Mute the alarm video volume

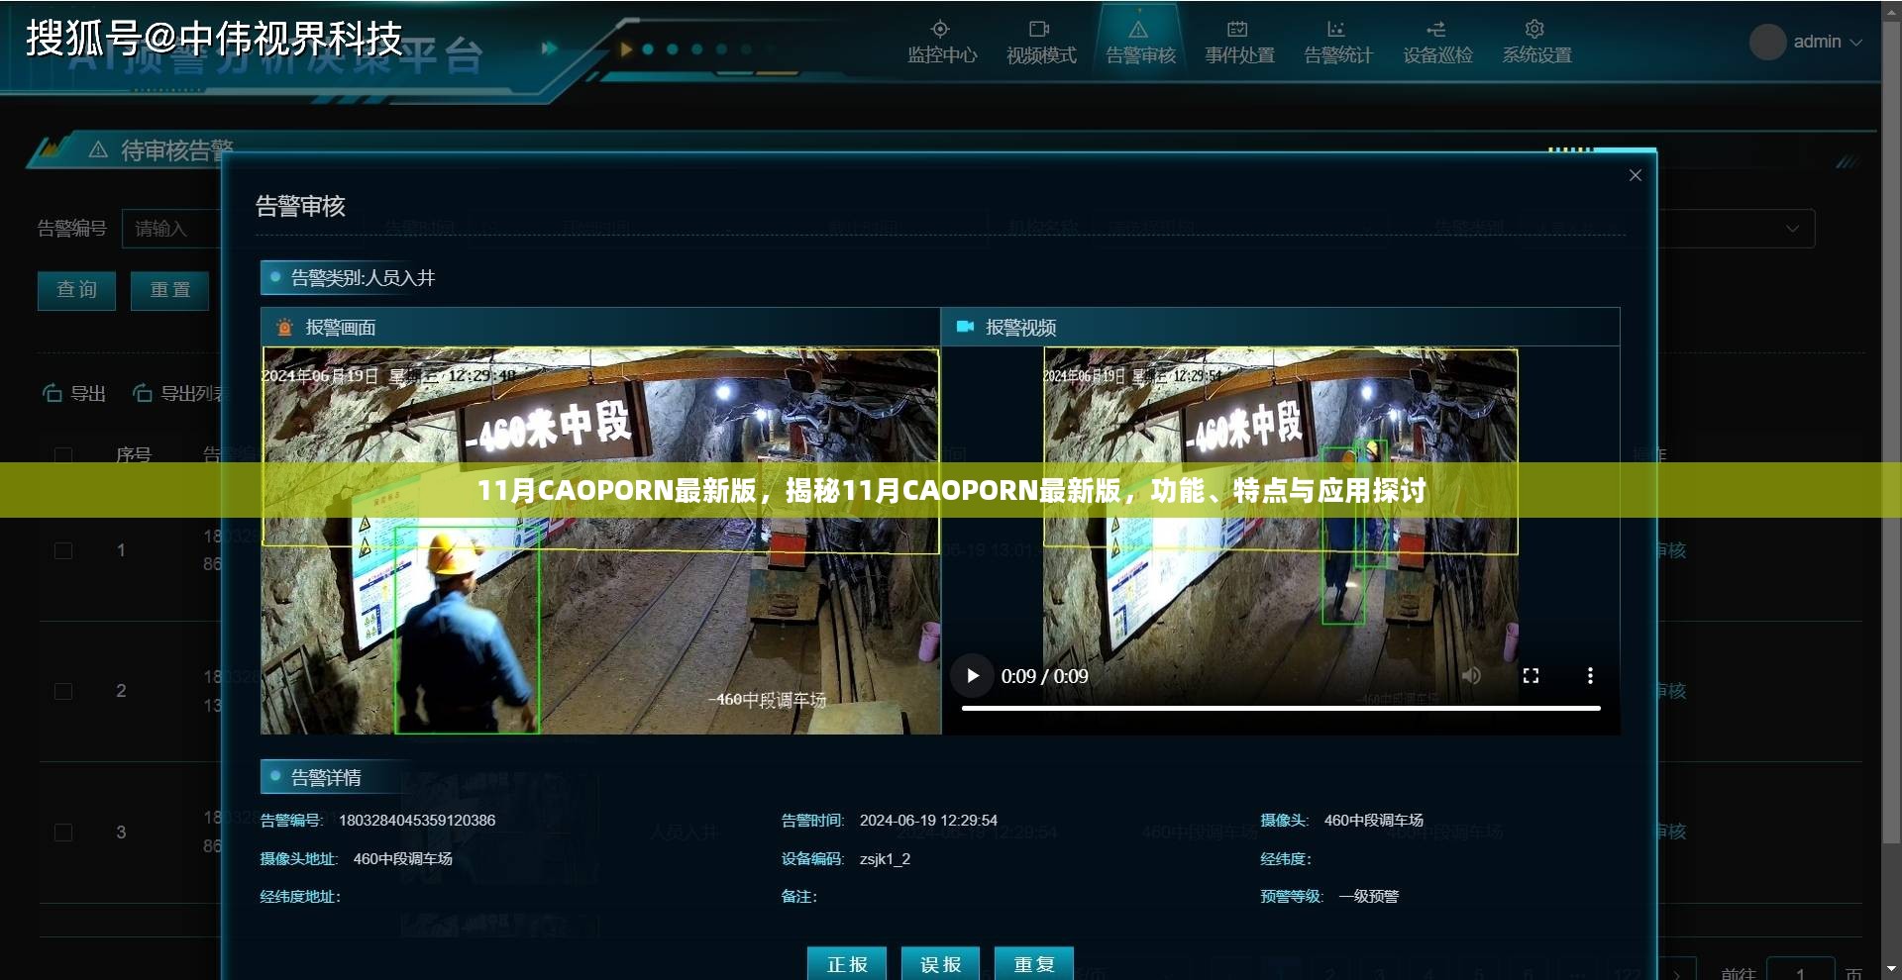(1471, 676)
